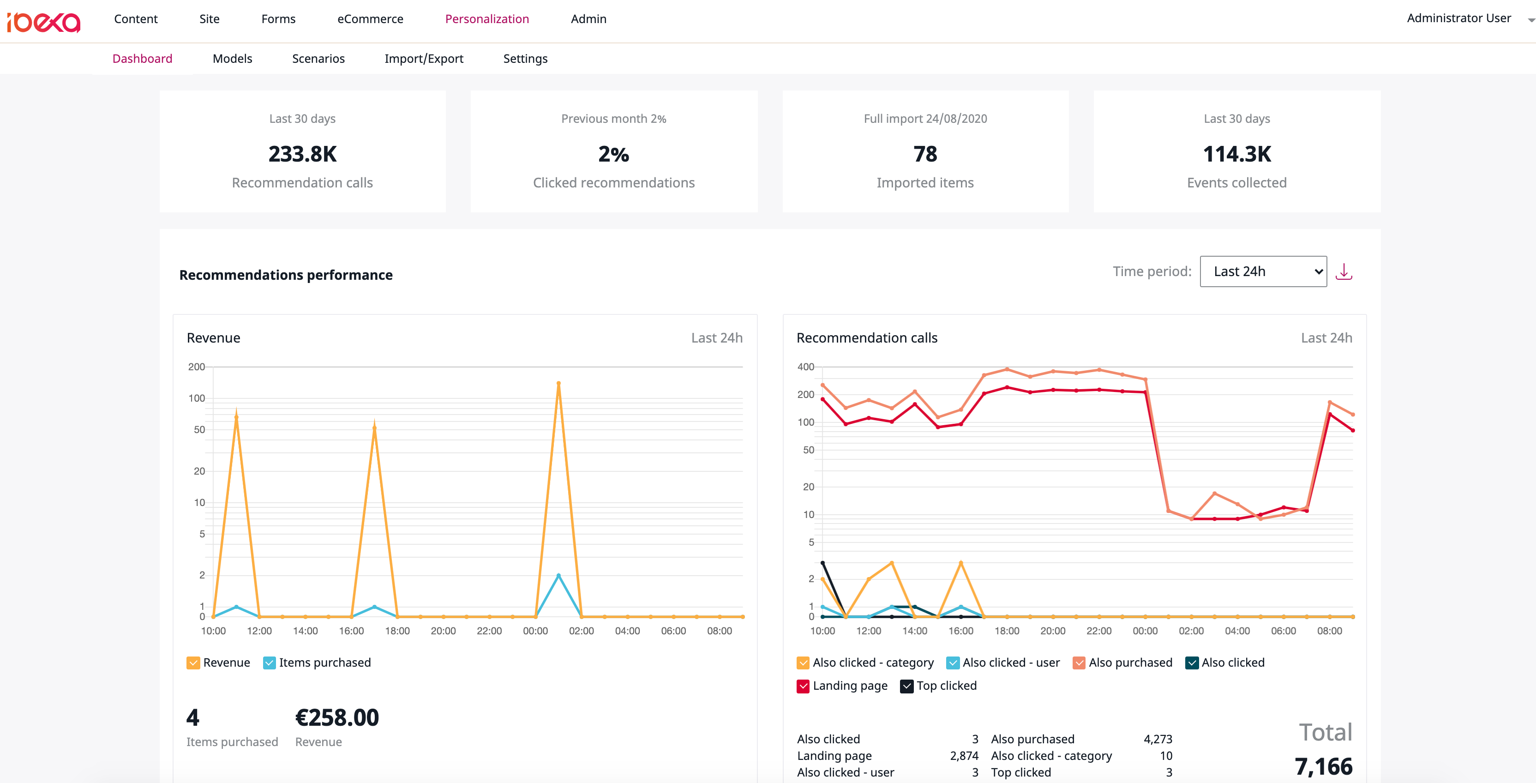Disable the Also clicked - category checkbox
This screenshot has height=783, width=1536.
(802, 662)
